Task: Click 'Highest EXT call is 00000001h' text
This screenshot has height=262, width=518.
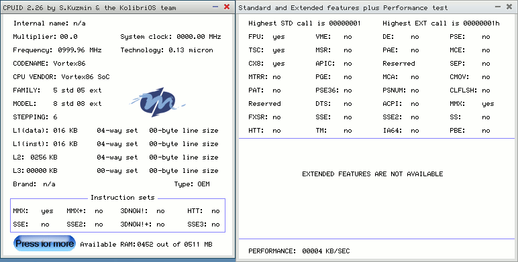Action: point(441,23)
